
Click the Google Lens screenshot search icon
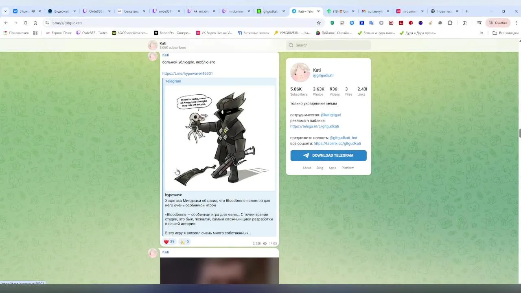(x=465, y=23)
